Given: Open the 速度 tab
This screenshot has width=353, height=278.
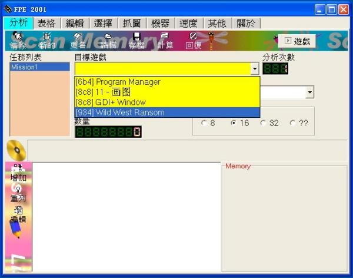Looking at the screenshot, I should click(189, 23).
